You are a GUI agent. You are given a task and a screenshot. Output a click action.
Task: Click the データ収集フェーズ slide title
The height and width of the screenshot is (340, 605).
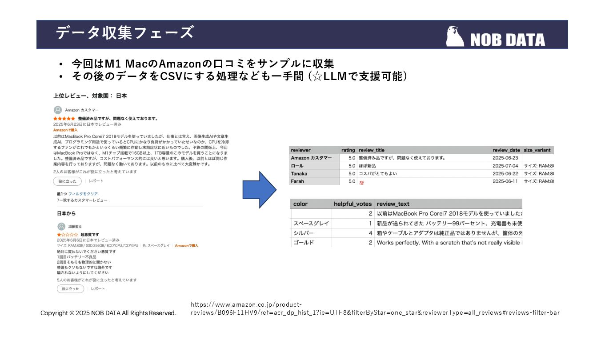(124, 33)
